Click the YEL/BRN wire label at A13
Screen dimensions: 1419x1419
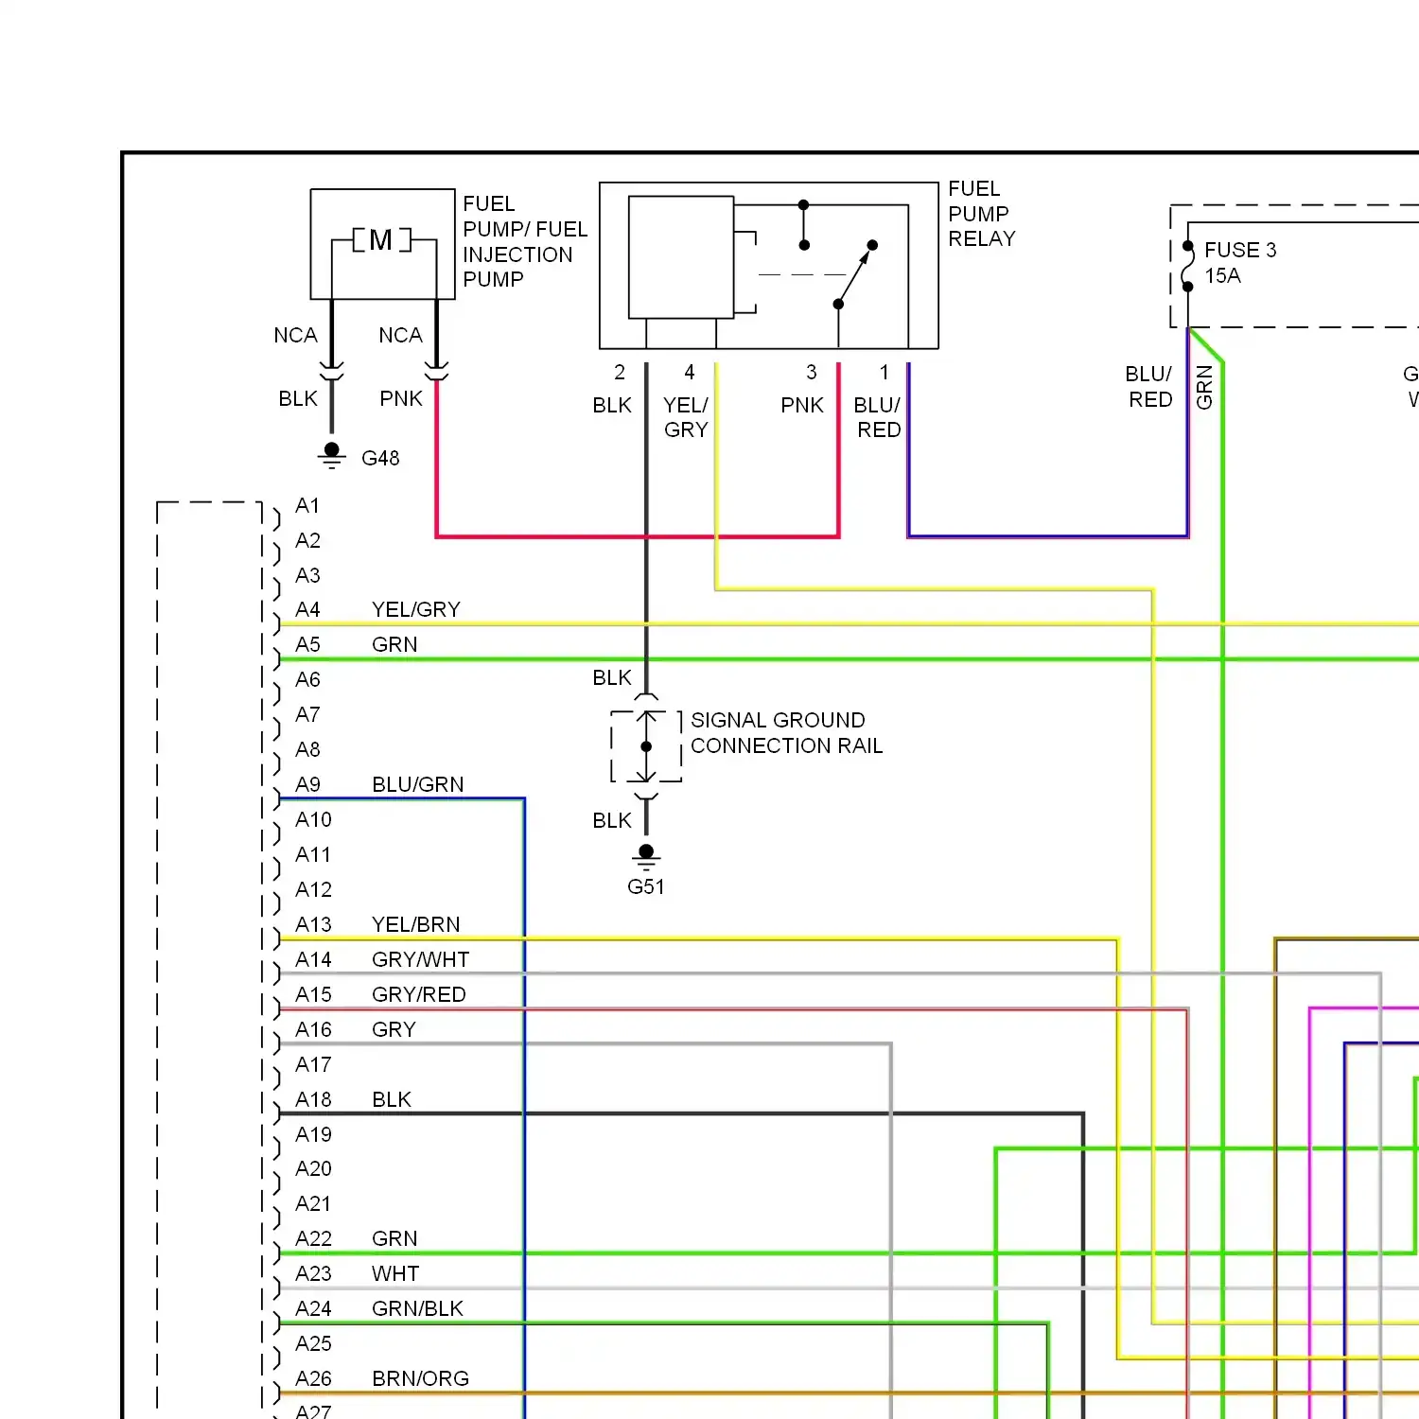[x=416, y=924]
